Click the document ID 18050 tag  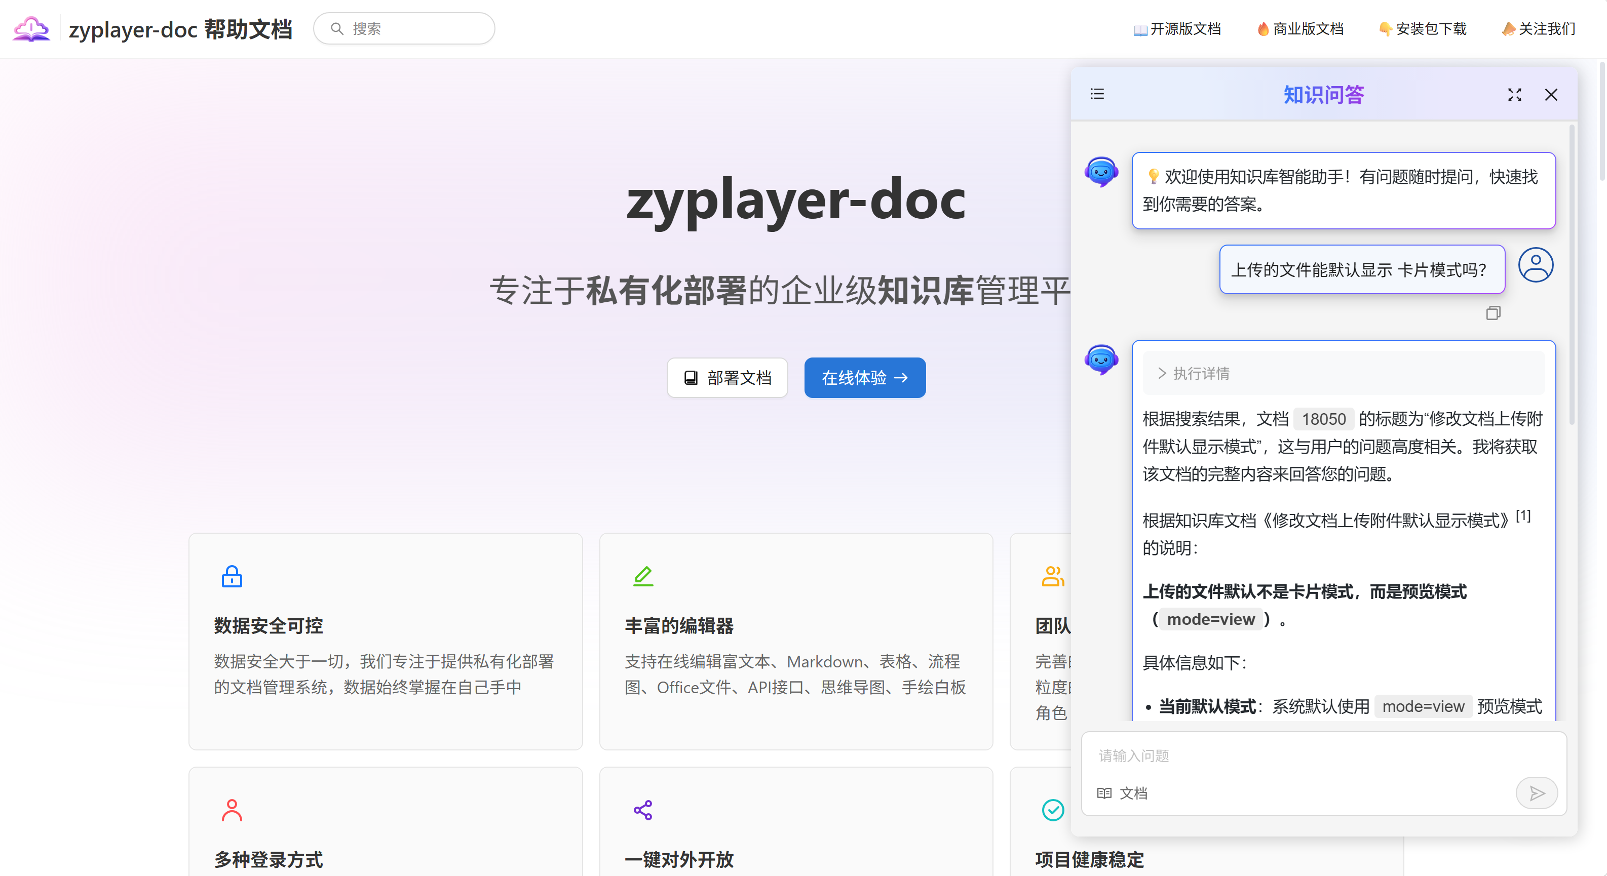pyautogui.click(x=1324, y=419)
